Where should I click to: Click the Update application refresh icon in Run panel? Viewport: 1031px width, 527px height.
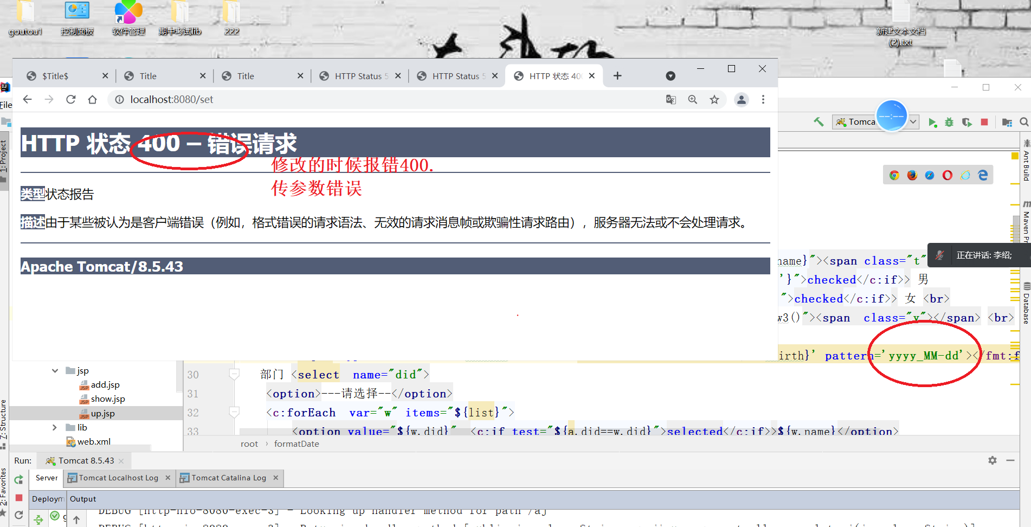point(19,515)
